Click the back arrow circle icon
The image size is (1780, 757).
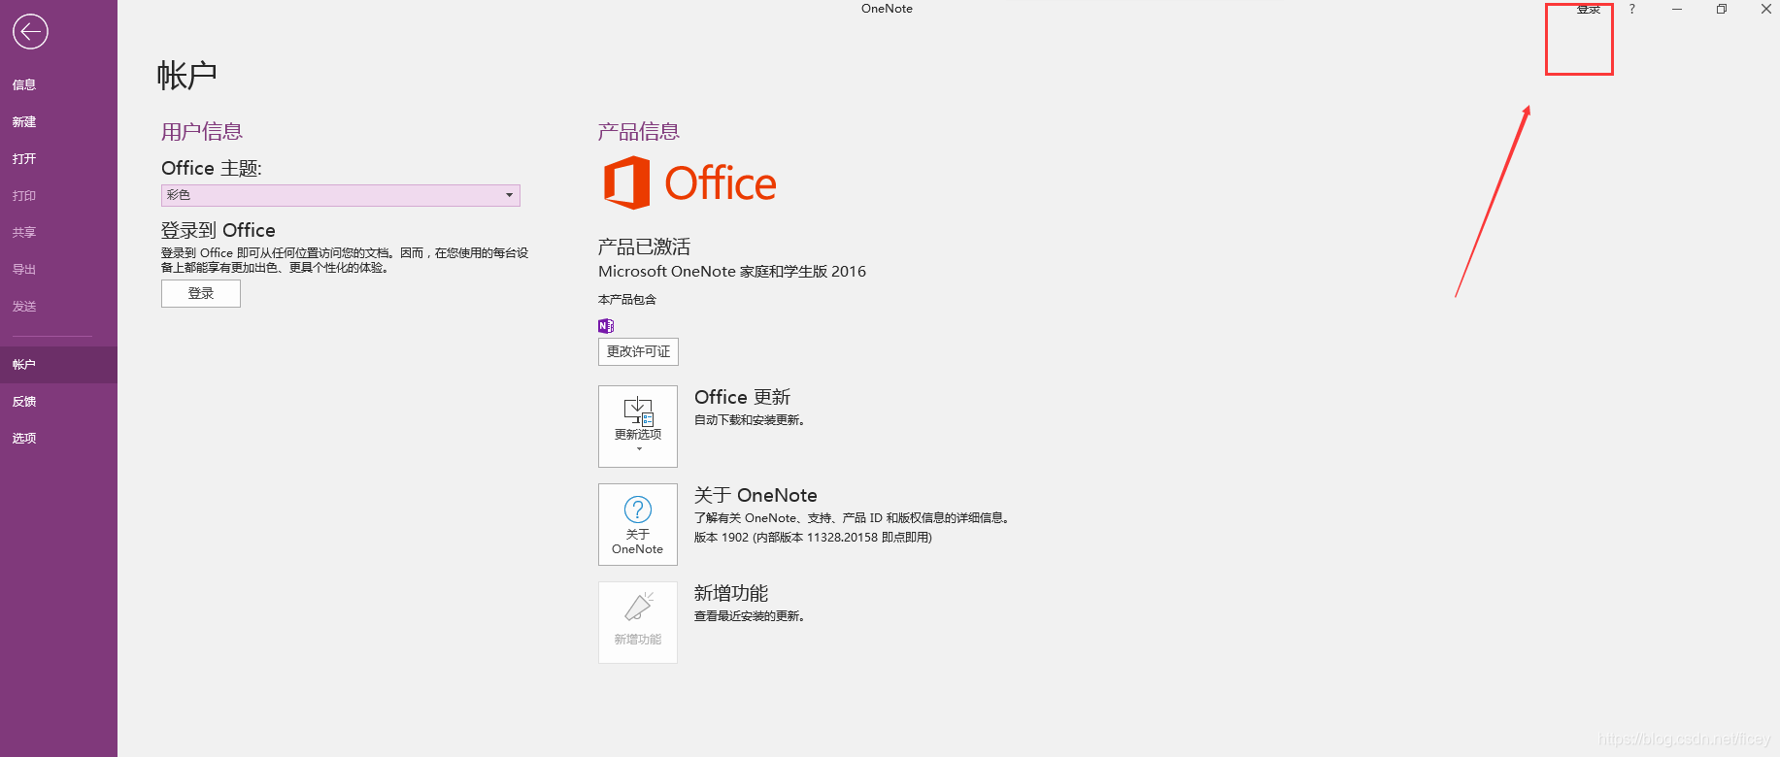coord(30,31)
